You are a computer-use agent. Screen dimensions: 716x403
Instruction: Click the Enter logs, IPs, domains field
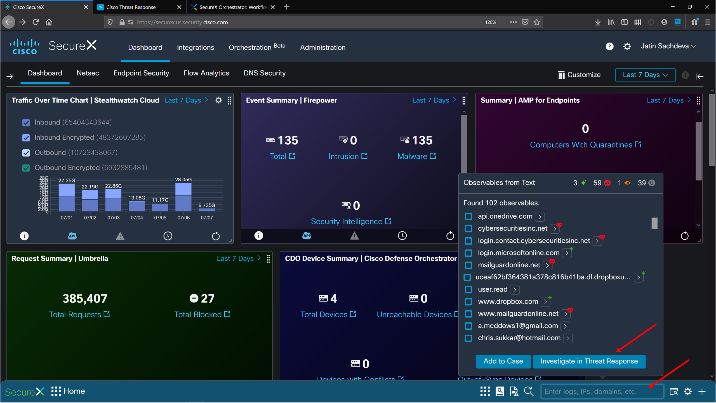(x=596, y=392)
